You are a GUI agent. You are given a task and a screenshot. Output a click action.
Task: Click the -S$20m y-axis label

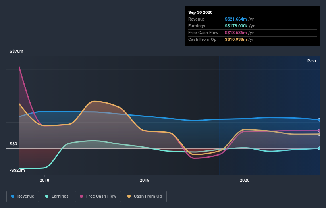[17, 170]
